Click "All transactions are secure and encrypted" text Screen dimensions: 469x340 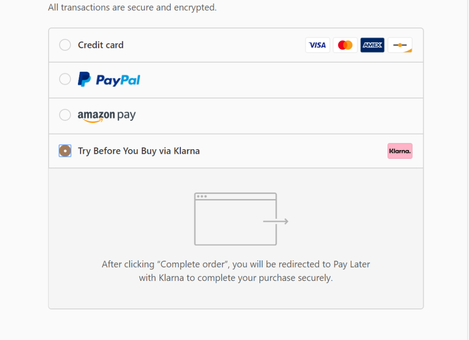point(132,8)
